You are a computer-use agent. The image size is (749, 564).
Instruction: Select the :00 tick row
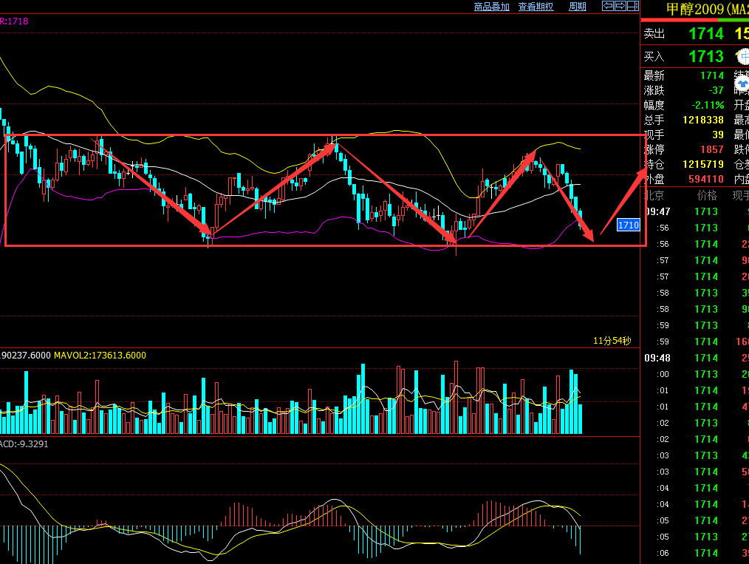[x=695, y=374]
